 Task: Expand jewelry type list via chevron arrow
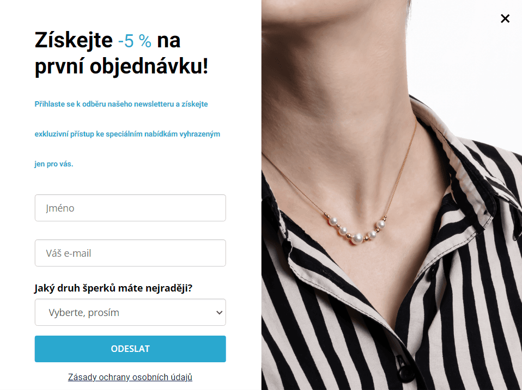(219, 313)
